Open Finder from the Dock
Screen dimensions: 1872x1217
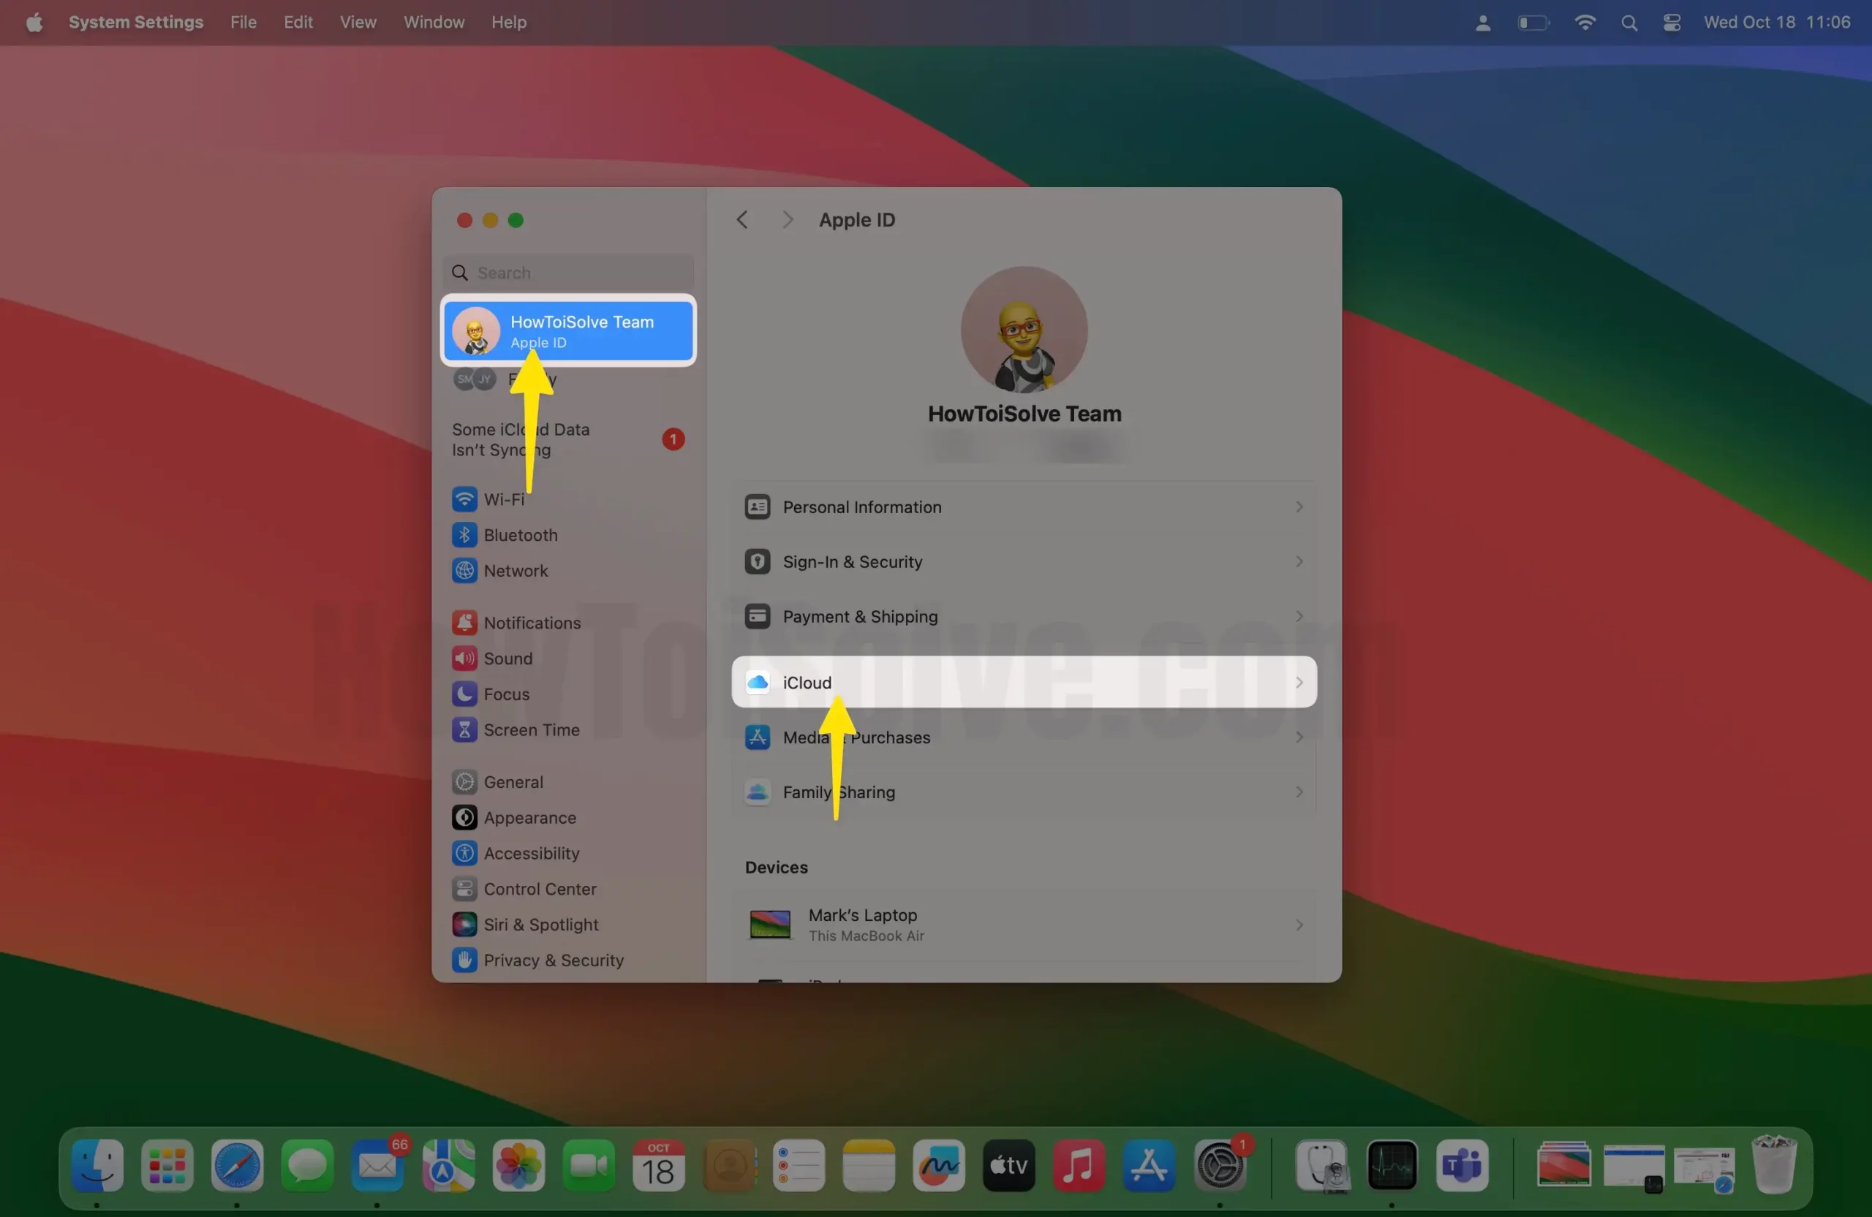[97, 1165]
